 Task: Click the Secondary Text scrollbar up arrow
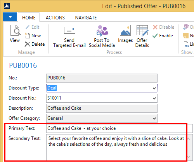point(189,139)
